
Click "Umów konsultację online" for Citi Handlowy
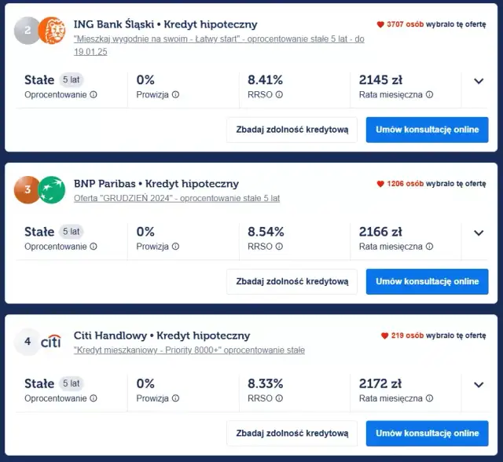(x=427, y=433)
